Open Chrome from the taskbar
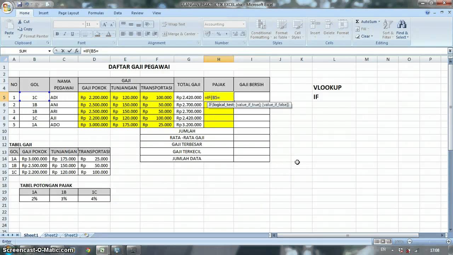Screen dimensions: 453x255 click(x=88, y=250)
